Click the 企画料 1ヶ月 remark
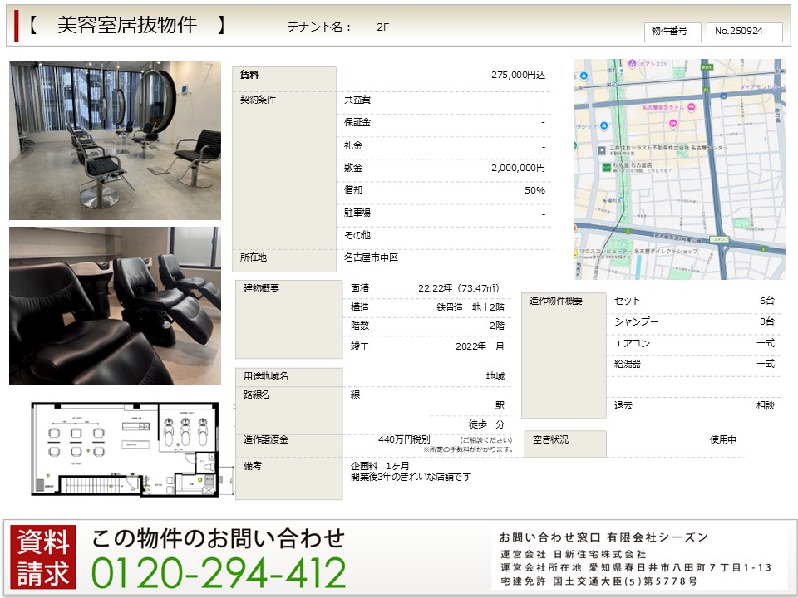The width and height of the screenshot is (798, 598). 380,466
